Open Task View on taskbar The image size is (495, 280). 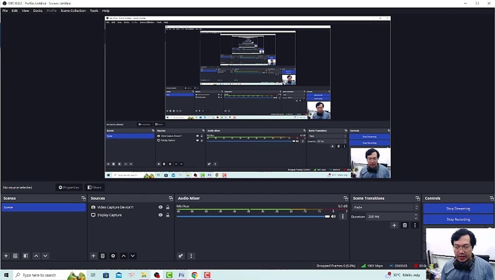click(x=93, y=275)
